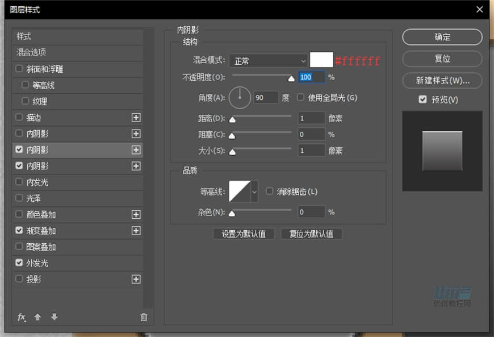Click the 设置为默认值 button
The image size is (494, 337).
[244, 234]
